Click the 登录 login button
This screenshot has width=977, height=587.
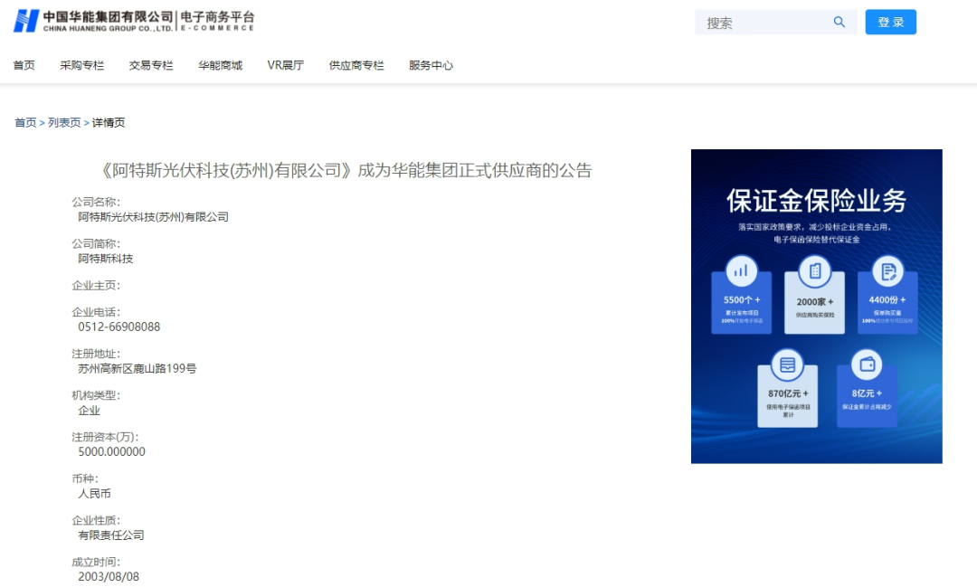890,23
